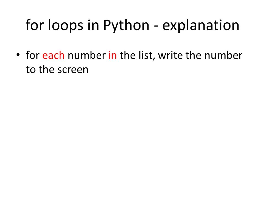265x199 pixels.
Task: Click the word 'for' starting the bullet
Action: (x=33, y=55)
